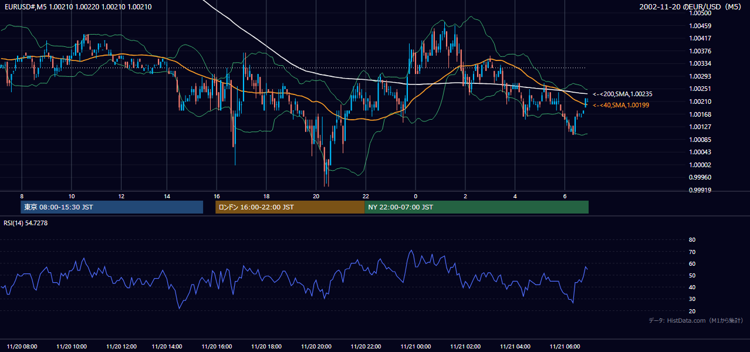Click the 1.00168 price axis label
This screenshot has width=750, height=352.
[700, 114]
